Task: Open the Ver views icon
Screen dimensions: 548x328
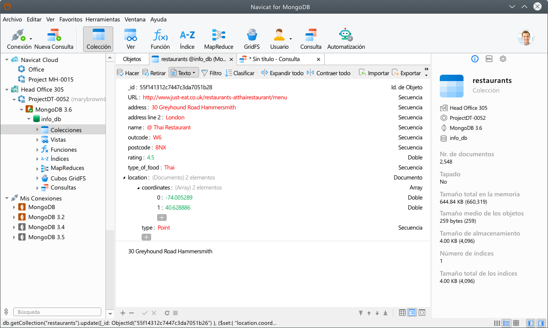Action: click(131, 39)
